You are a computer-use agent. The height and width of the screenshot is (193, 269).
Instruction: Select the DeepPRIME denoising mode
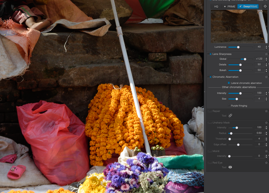[x=248, y=7]
